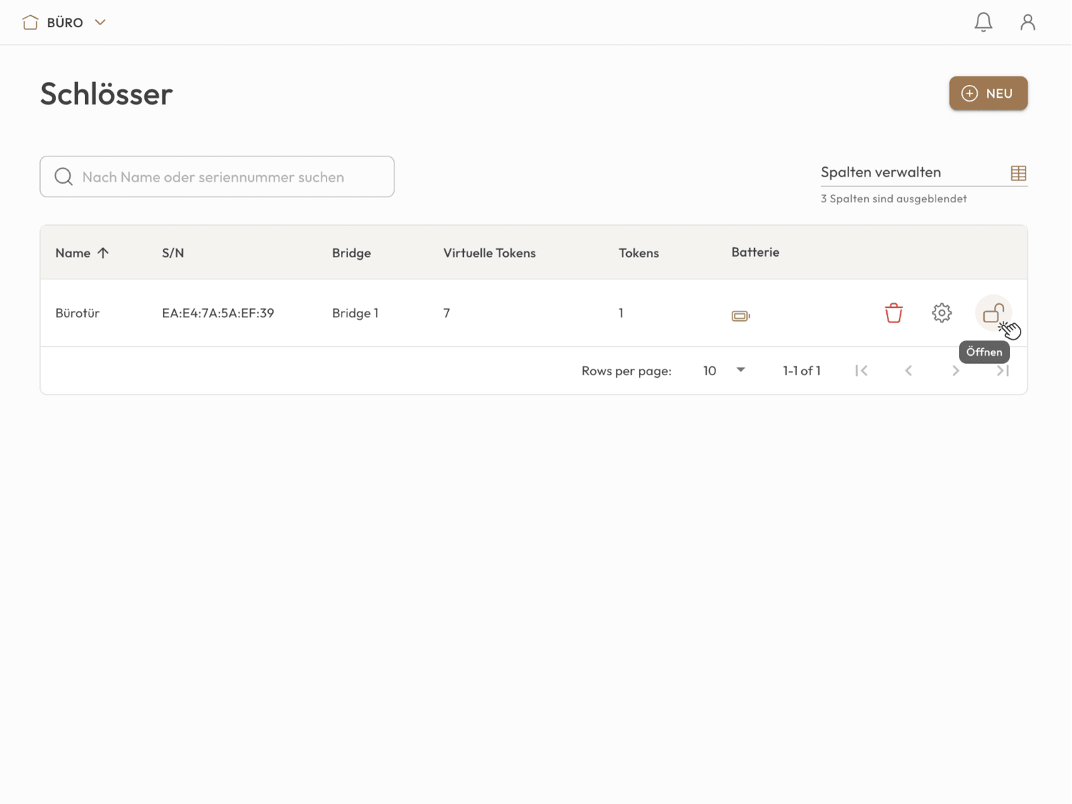
Task: Jump to last page arrow
Action: tap(1002, 370)
